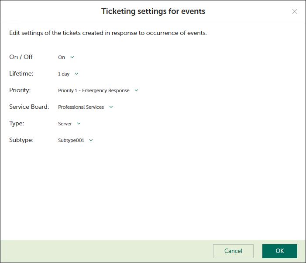Image resolution: width=306 pixels, height=263 pixels.
Task: Click the Lifetime field label
Action: click(x=21, y=73)
